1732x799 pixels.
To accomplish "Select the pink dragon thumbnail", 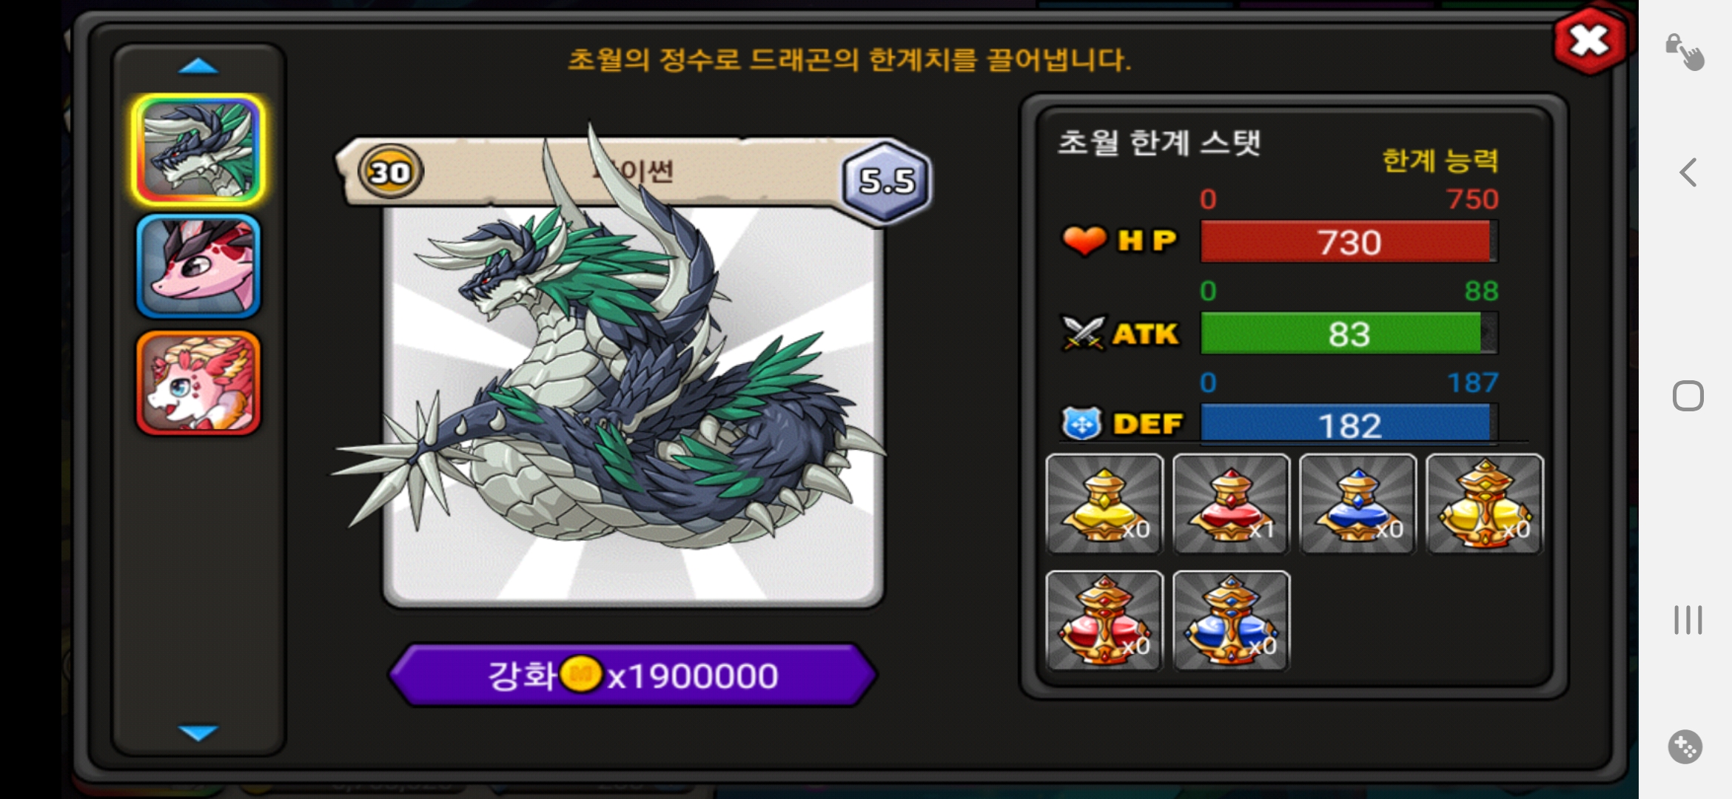I will [x=198, y=266].
